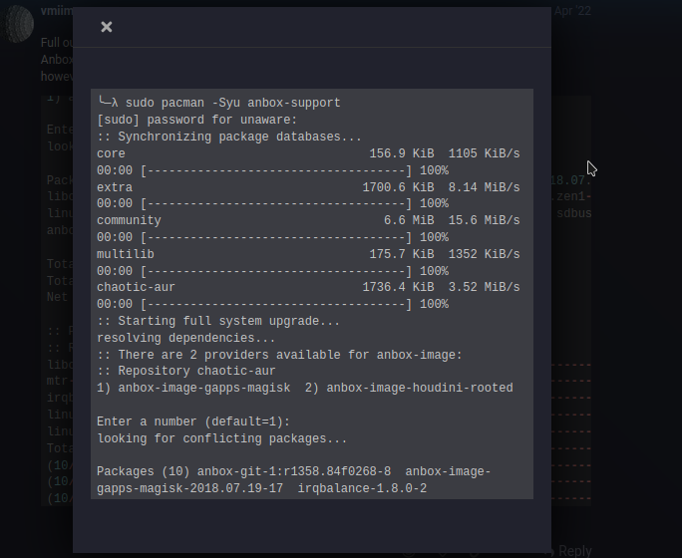The image size is (682, 558).
Task: Click the dimmed poster avatar behind the lightbox
Action: (x=17, y=24)
